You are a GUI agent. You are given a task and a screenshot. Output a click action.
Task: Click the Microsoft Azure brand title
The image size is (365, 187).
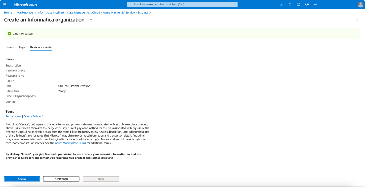click(26, 5)
